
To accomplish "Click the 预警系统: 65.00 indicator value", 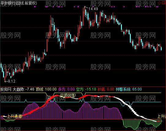I will click(x=129, y=89).
